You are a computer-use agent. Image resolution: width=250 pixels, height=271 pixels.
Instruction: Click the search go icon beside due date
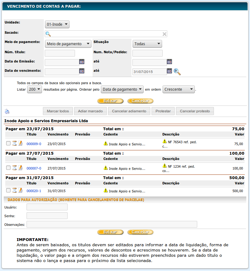[x=177, y=71]
